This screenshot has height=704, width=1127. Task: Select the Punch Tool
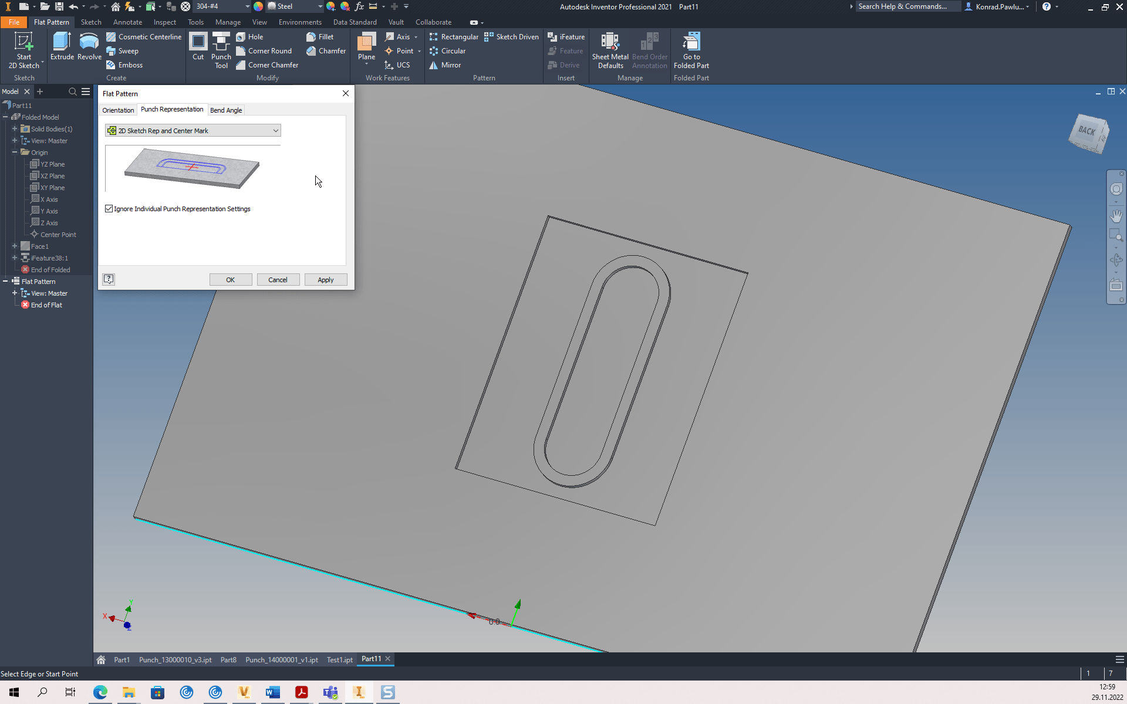[x=221, y=50]
